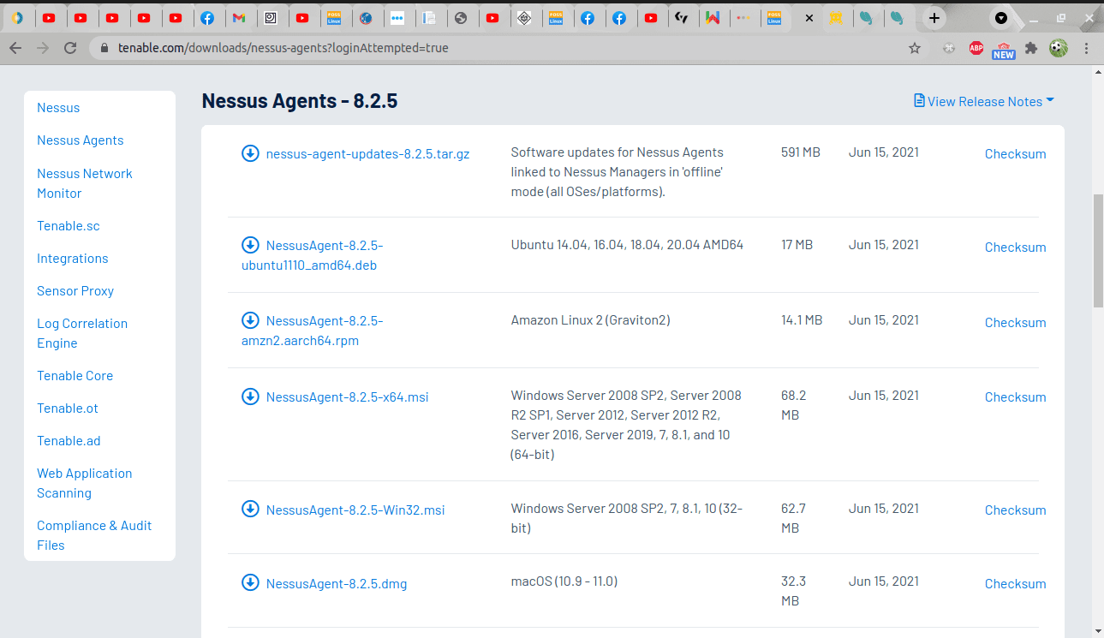
Task: View Checksum for Amazon Linux 2 rpm
Action: coord(1015,323)
